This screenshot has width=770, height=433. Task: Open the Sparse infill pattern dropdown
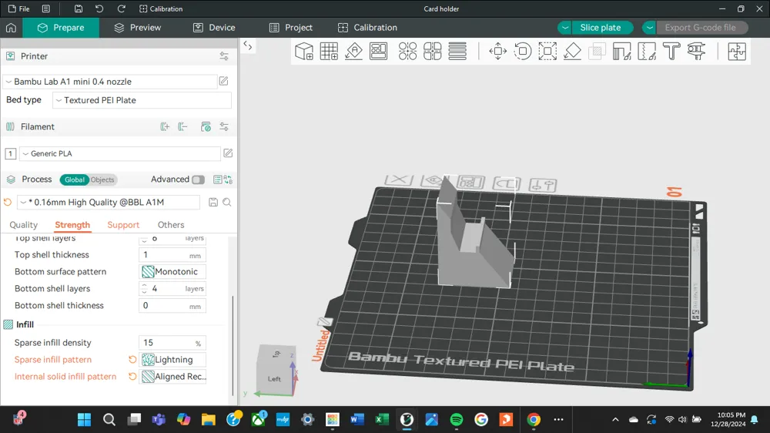[x=172, y=360]
